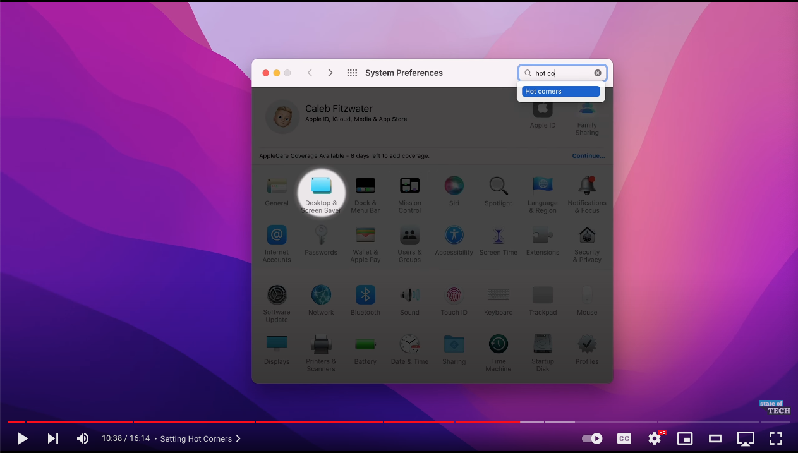Image resolution: width=798 pixels, height=453 pixels.
Task: Open General preferences icon
Action: pos(277,186)
